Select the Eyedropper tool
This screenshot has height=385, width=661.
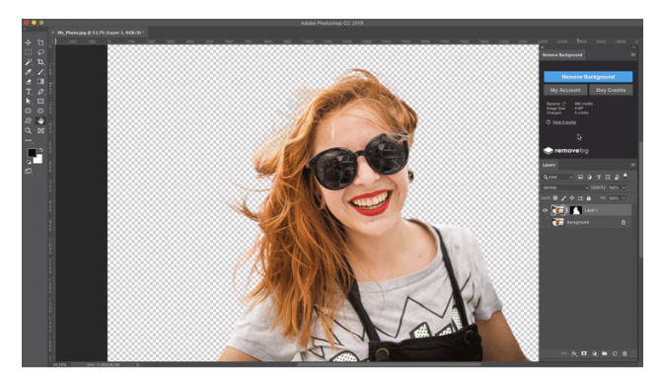[29, 72]
